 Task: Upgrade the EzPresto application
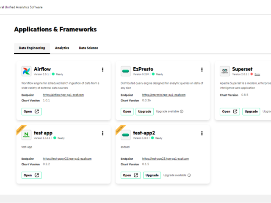pos(145,112)
